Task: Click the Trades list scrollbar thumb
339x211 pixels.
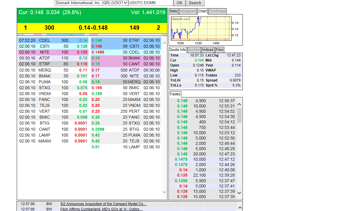Action: point(239,115)
